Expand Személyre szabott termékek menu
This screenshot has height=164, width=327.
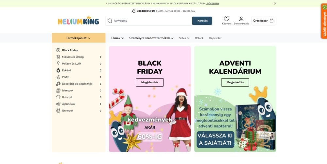151,38
